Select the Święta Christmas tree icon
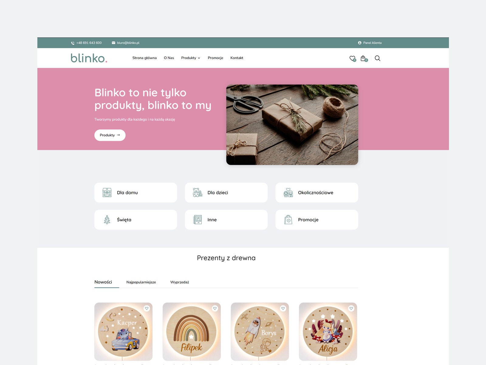 107,220
